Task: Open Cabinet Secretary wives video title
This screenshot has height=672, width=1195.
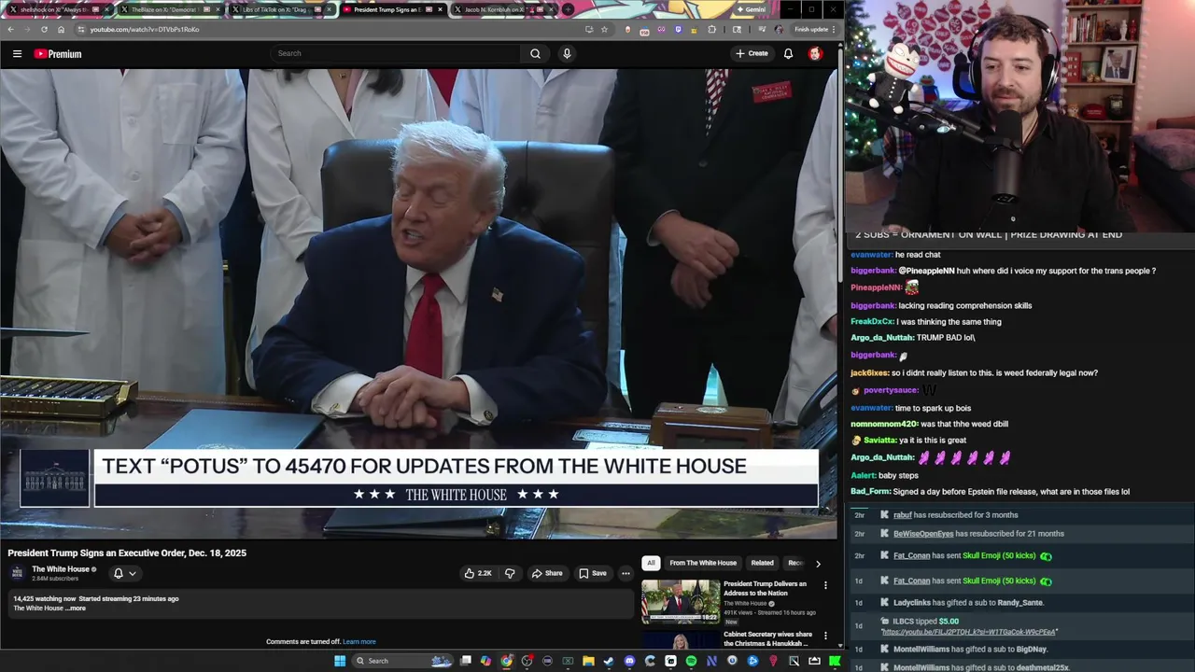Action: [x=767, y=638]
